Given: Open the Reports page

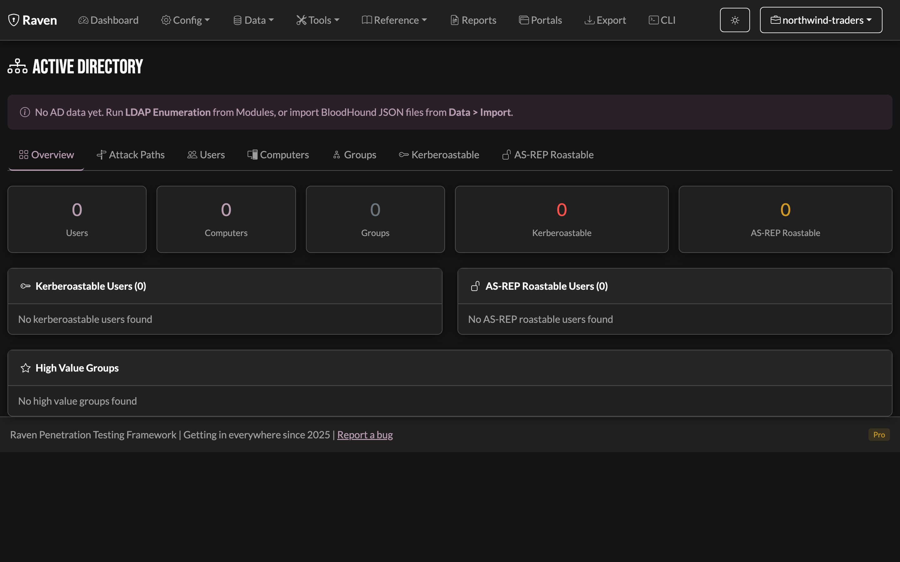Looking at the screenshot, I should [x=473, y=20].
